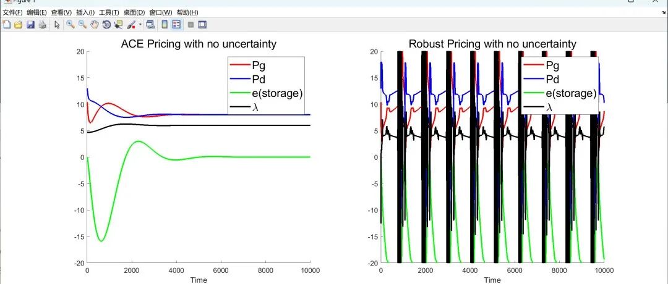Click the Hide Plot Tools icon
The image size is (668, 284).
191,25
